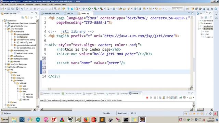Open the Markers view tab
219x123 pixels.
pos(45,94)
